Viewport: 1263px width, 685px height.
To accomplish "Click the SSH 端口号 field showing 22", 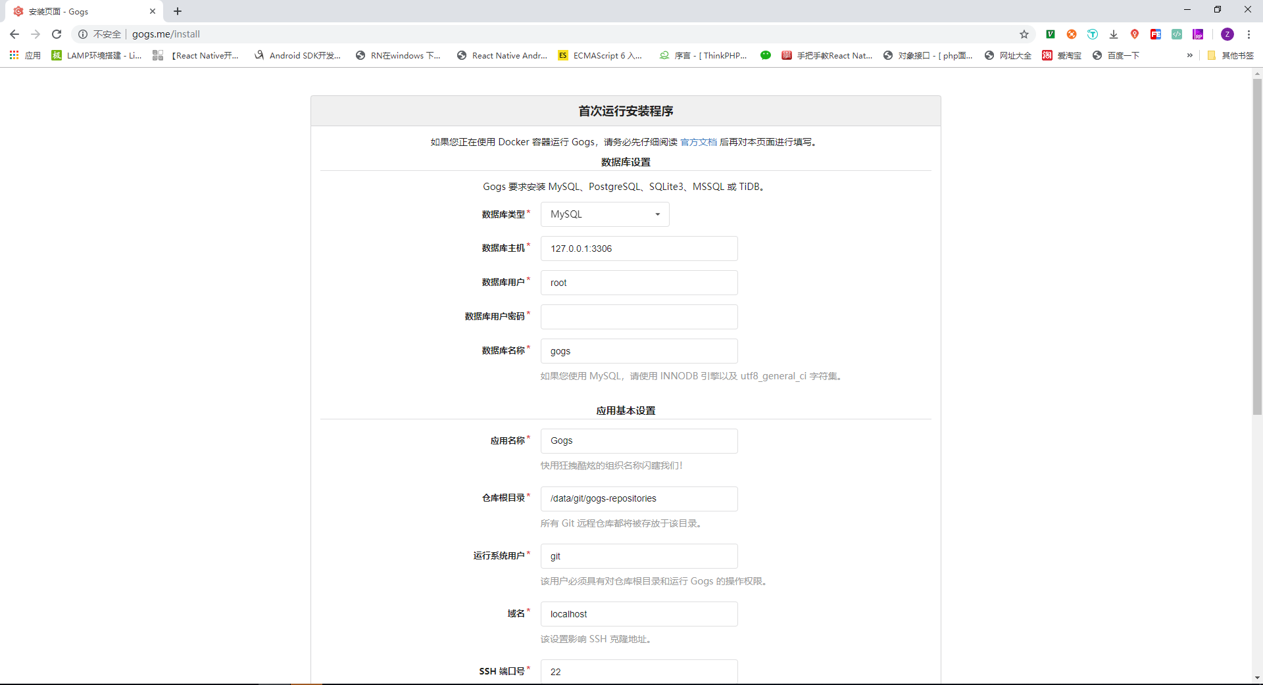I will coord(639,672).
